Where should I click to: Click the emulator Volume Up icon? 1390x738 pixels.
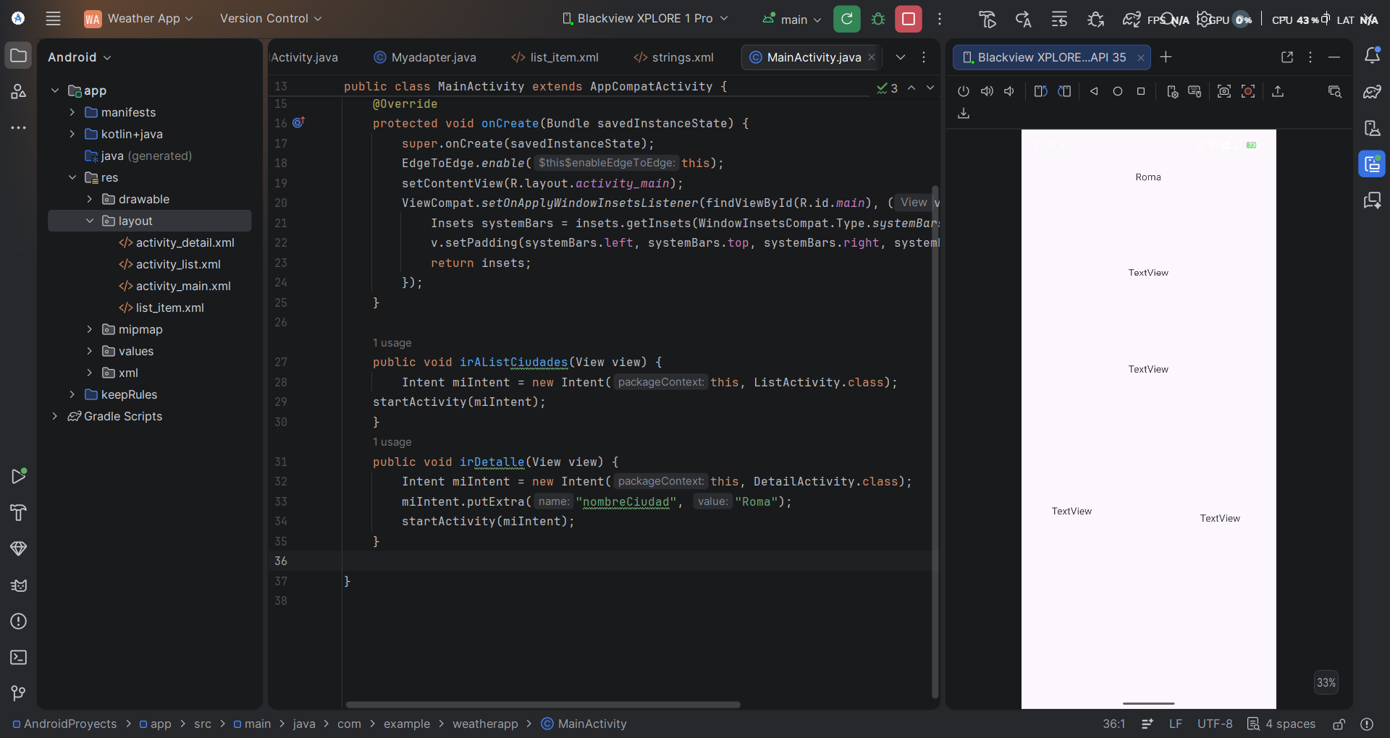click(987, 91)
